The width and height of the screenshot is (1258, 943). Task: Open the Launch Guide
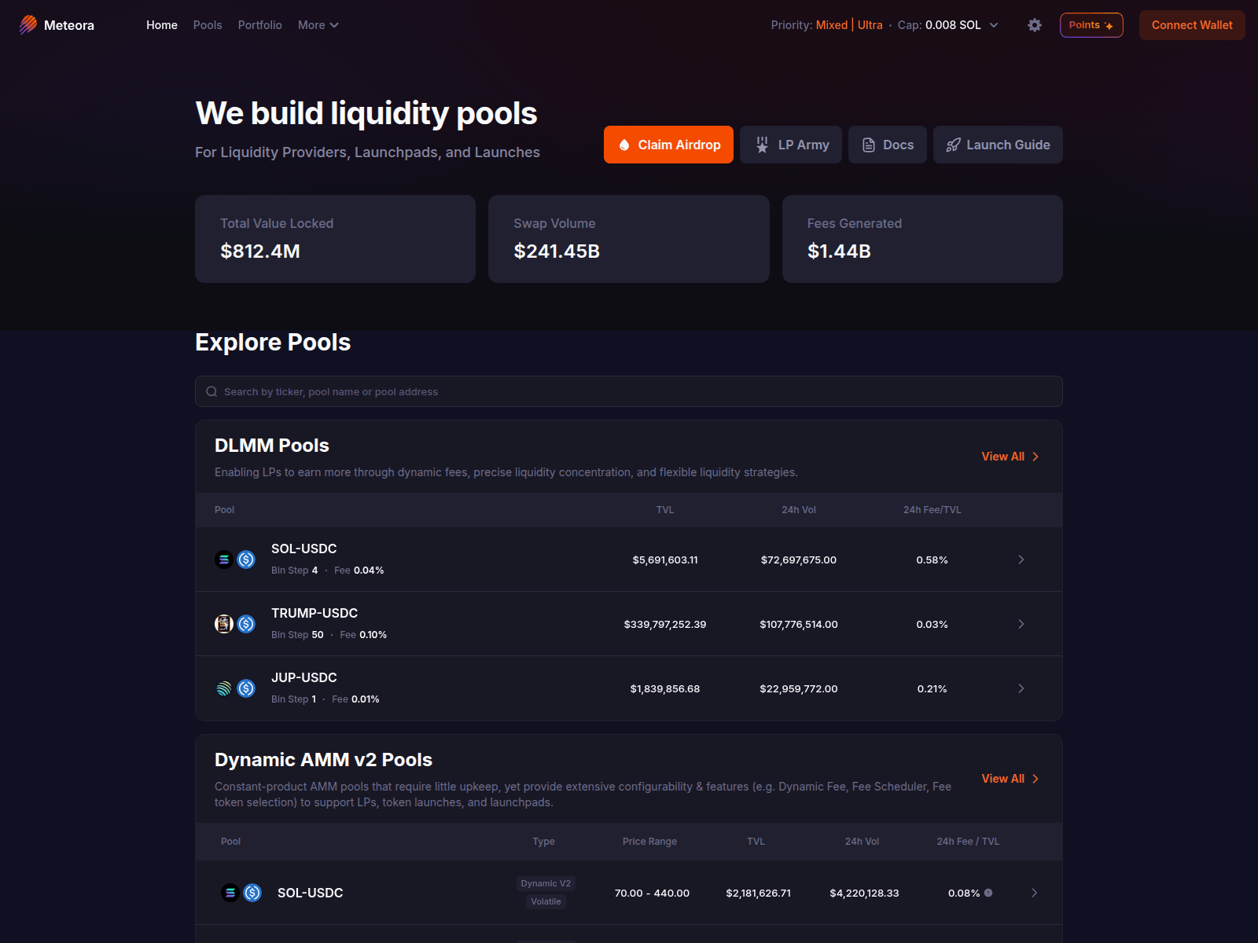pyautogui.click(x=997, y=145)
